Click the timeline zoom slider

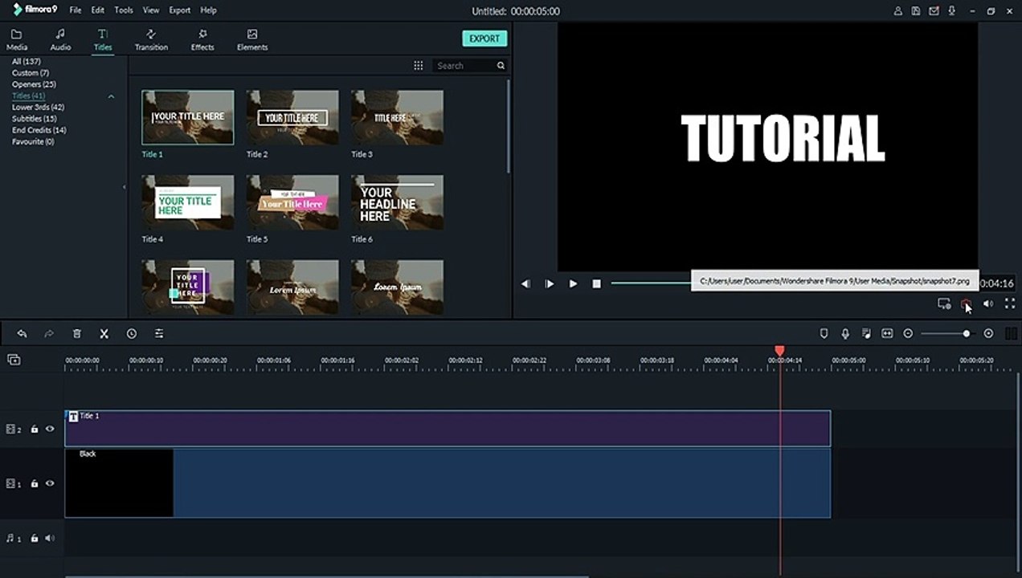coord(946,333)
